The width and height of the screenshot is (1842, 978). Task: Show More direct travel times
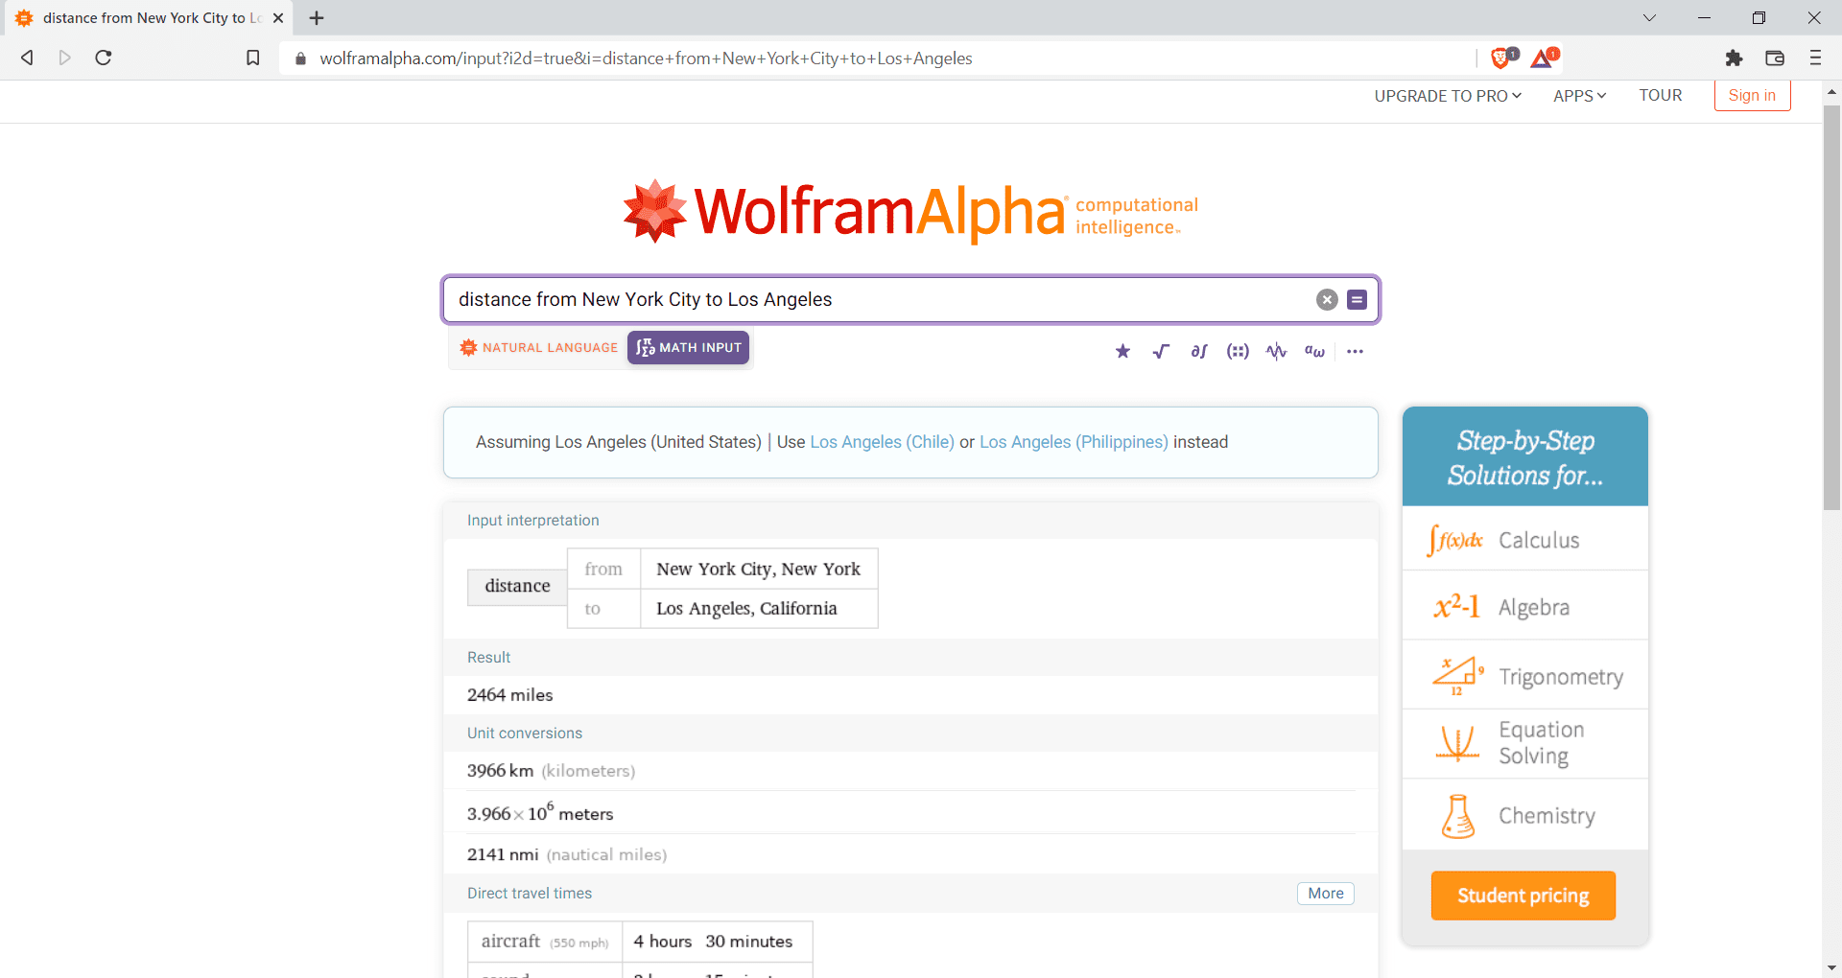[x=1326, y=894]
